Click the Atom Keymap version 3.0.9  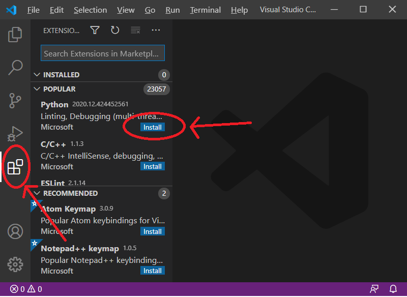click(106, 209)
